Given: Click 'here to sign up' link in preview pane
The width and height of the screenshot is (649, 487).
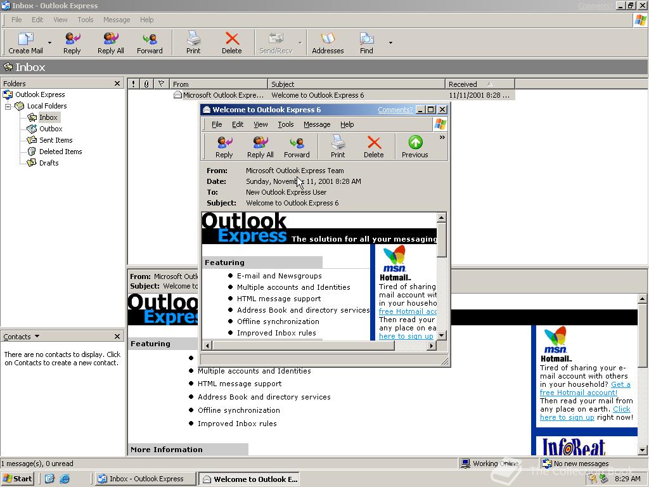Looking at the screenshot, I should [567, 417].
